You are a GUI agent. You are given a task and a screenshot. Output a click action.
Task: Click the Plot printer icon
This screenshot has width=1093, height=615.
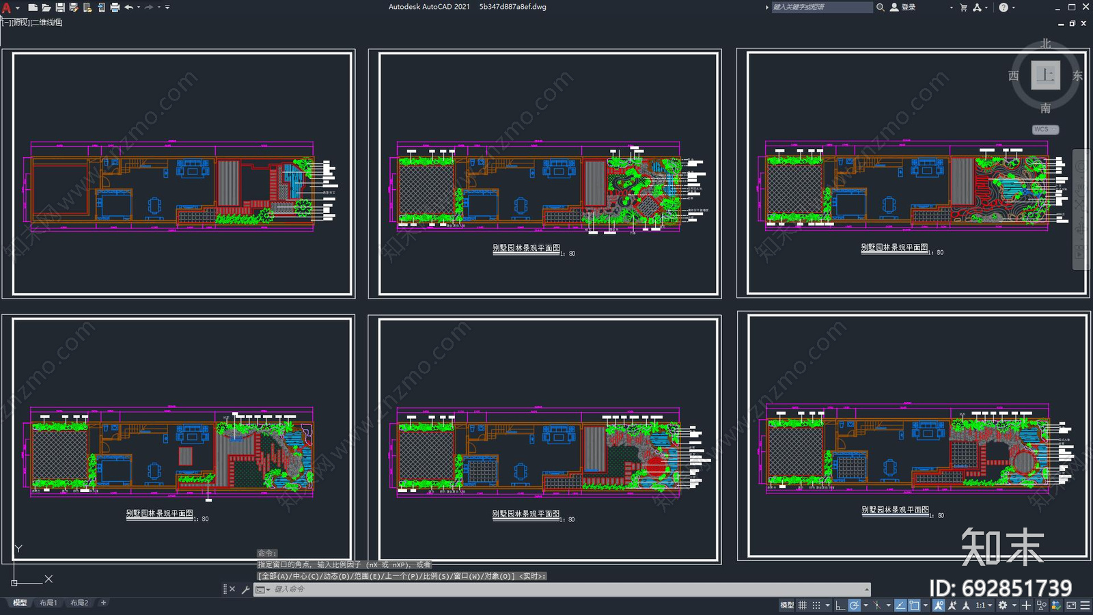point(115,8)
